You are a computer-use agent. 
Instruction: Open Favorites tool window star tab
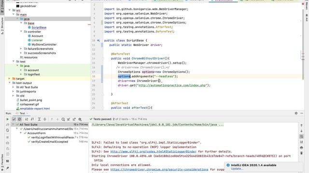coord(2,162)
